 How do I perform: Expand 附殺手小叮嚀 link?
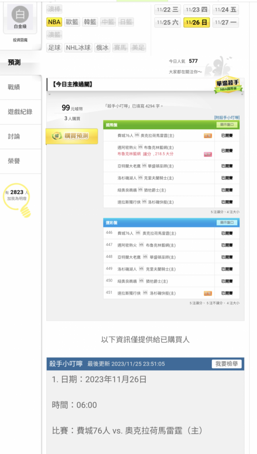coord(227,117)
